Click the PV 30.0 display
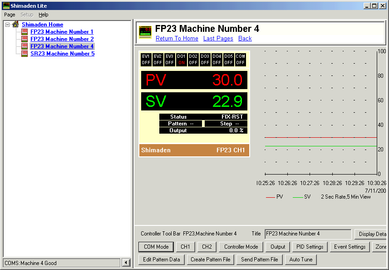 coord(194,80)
